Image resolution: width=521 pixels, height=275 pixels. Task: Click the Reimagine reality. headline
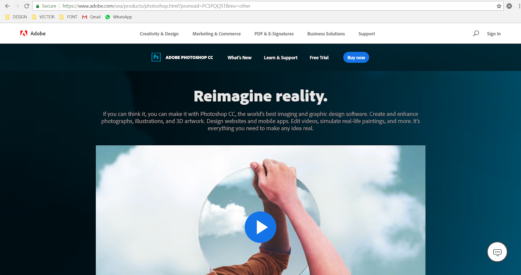tap(260, 96)
